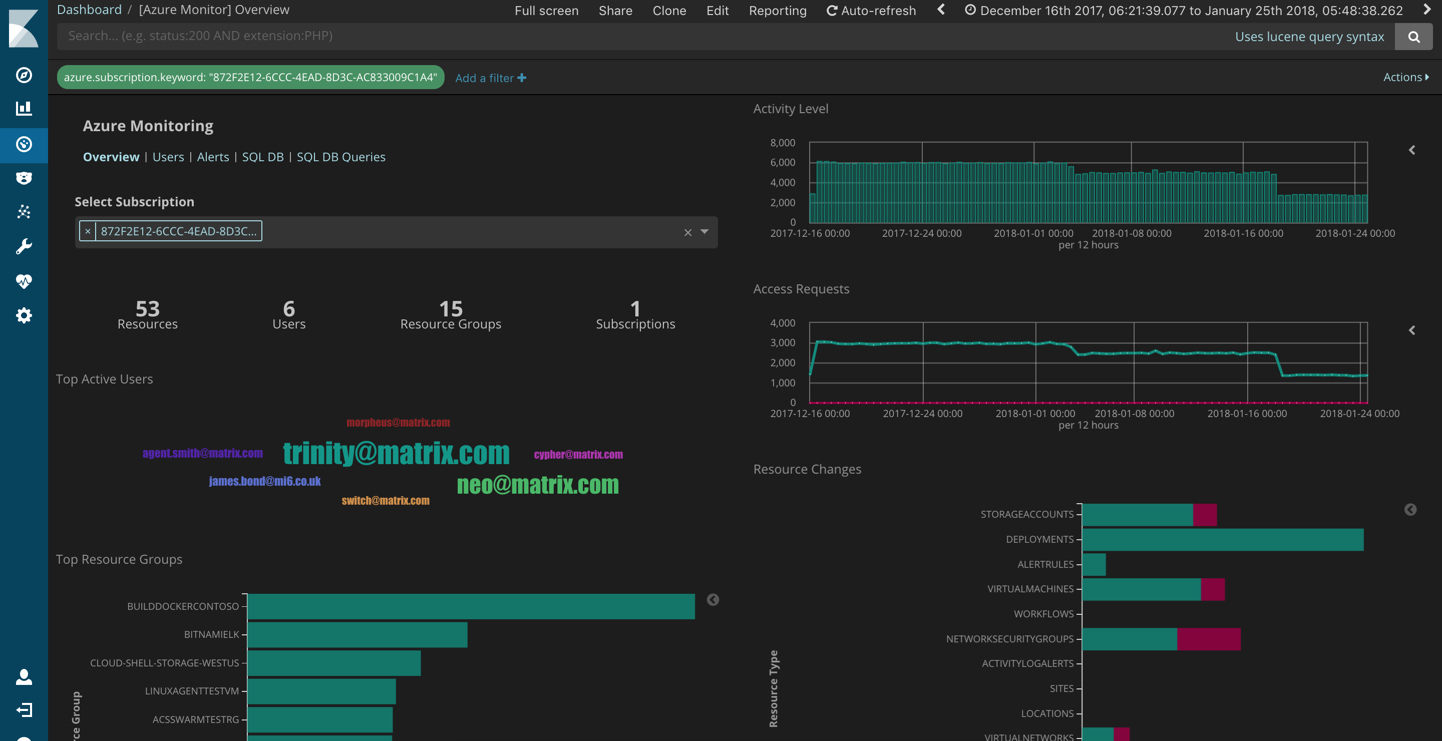
Task: Open the Kibana logo home
Action: point(24,28)
